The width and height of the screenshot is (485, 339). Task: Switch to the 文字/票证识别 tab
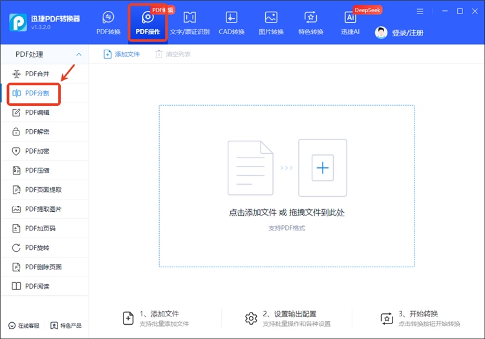coord(189,23)
